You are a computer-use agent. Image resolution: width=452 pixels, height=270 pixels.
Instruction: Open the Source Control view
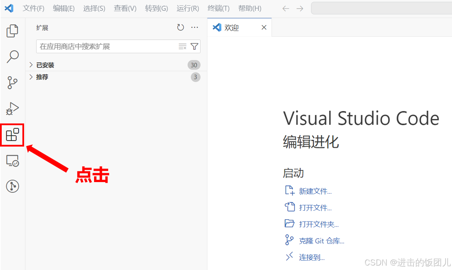[12, 83]
